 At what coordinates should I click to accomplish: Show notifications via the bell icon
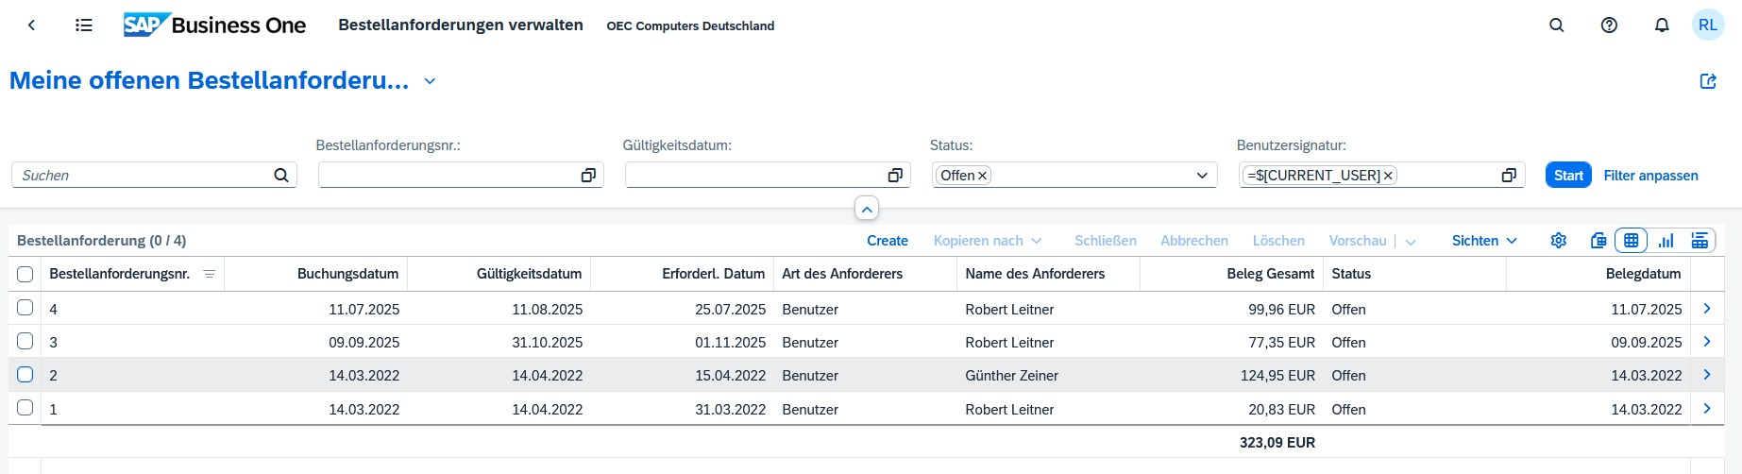(1662, 25)
